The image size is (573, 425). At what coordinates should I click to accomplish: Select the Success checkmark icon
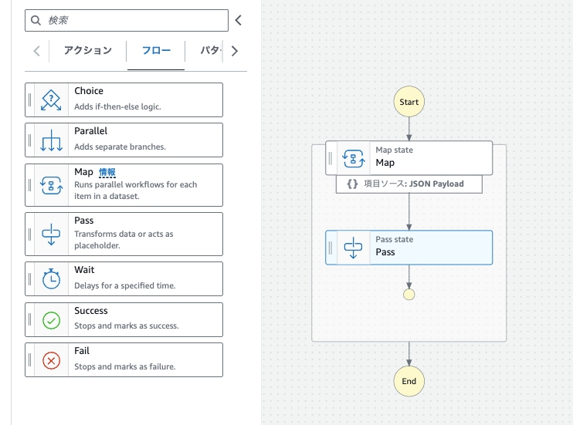tap(51, 320)
